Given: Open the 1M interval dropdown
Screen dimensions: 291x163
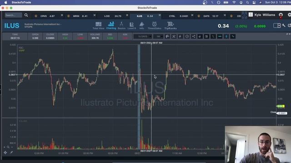Looking at the screenshot, I should (158, 36).
